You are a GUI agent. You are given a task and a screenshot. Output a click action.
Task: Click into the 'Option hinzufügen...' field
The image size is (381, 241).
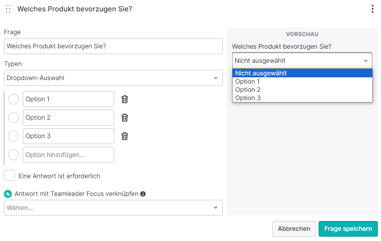click(68, 155)
